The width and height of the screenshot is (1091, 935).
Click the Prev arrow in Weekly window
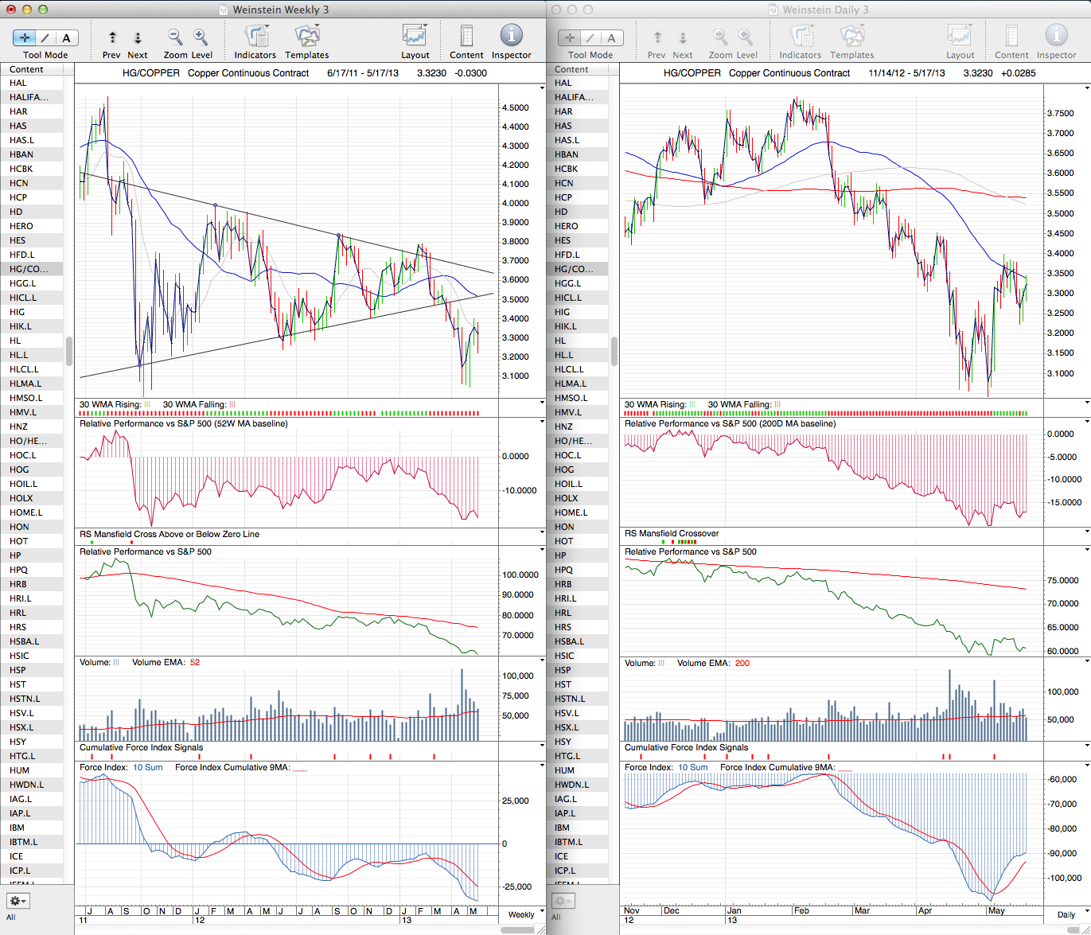pyautogui.click(x=112, y=38)
